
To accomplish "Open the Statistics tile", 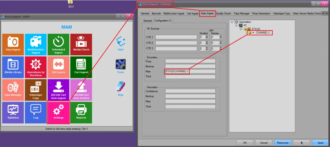I will click(13, 112).
